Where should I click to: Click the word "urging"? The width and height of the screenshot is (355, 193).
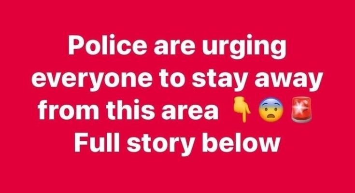[x=244, y=48]
